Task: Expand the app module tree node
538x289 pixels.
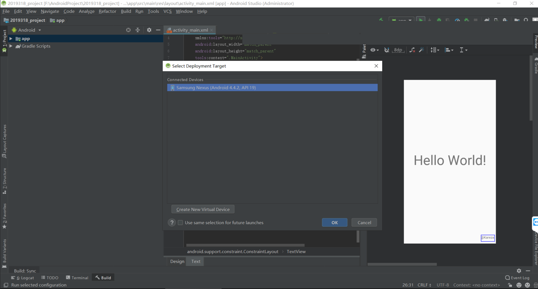Action: coord(11,39)
